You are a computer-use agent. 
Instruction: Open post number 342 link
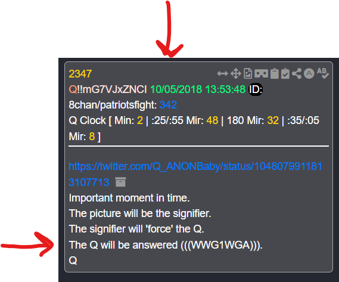tap(168, 105)
